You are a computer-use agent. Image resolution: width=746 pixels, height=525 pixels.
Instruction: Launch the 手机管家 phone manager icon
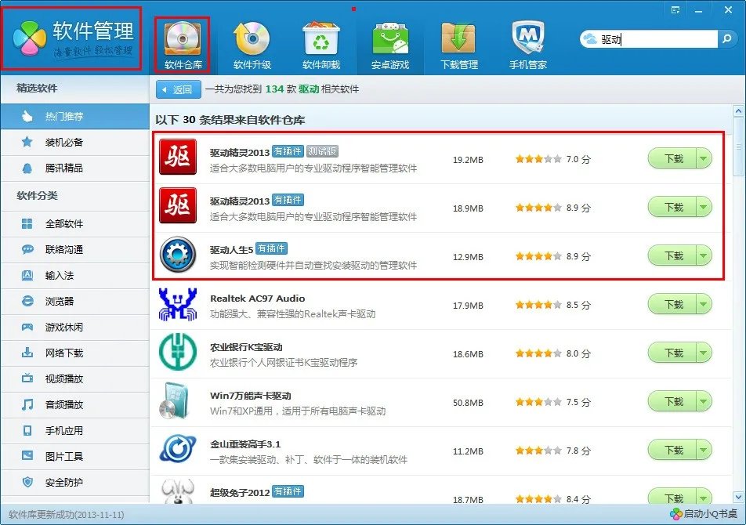[526, 39]
